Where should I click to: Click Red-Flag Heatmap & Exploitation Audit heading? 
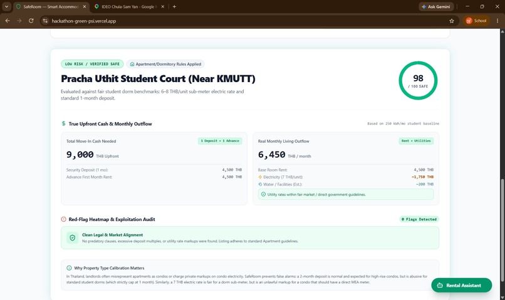[112, 220]
